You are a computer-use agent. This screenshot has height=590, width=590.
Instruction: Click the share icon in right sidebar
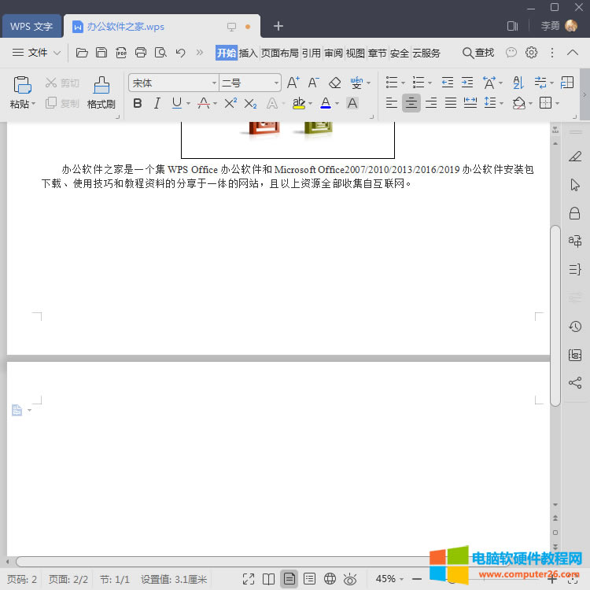(x=575, y=383)
